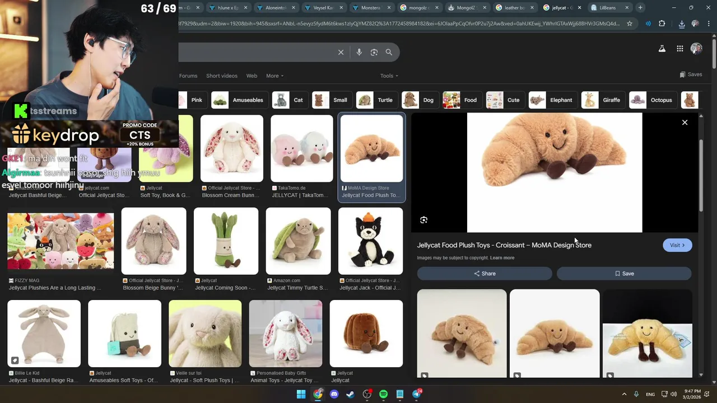Start voice search with the microphone icon

359,52
